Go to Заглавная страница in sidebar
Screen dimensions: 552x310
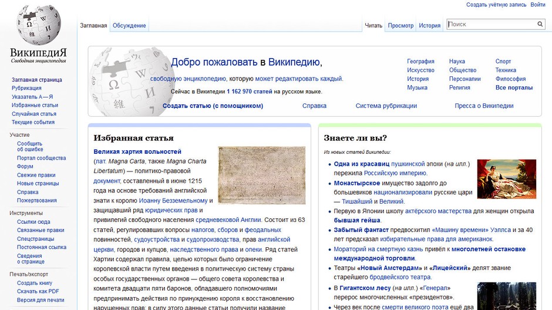pos(36,79)
